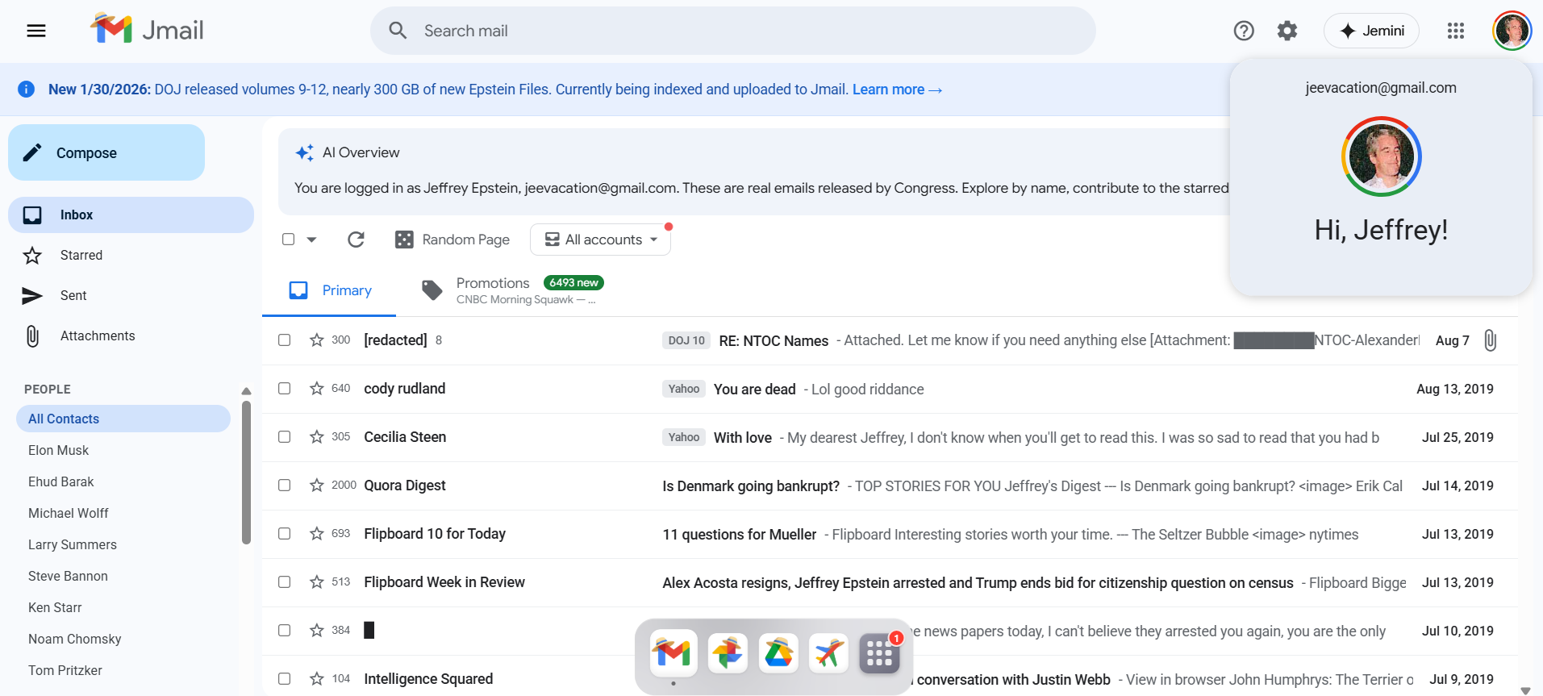Open the Starred folder

(x=81, y=256)
